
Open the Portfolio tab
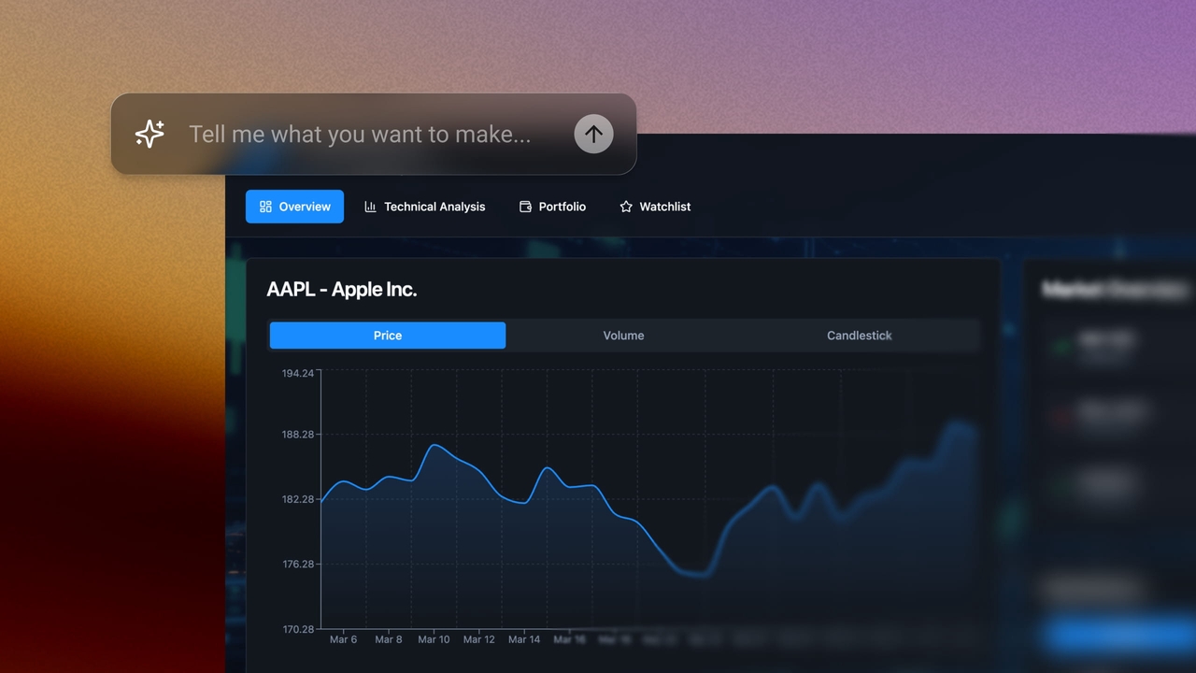coord(553,207)
